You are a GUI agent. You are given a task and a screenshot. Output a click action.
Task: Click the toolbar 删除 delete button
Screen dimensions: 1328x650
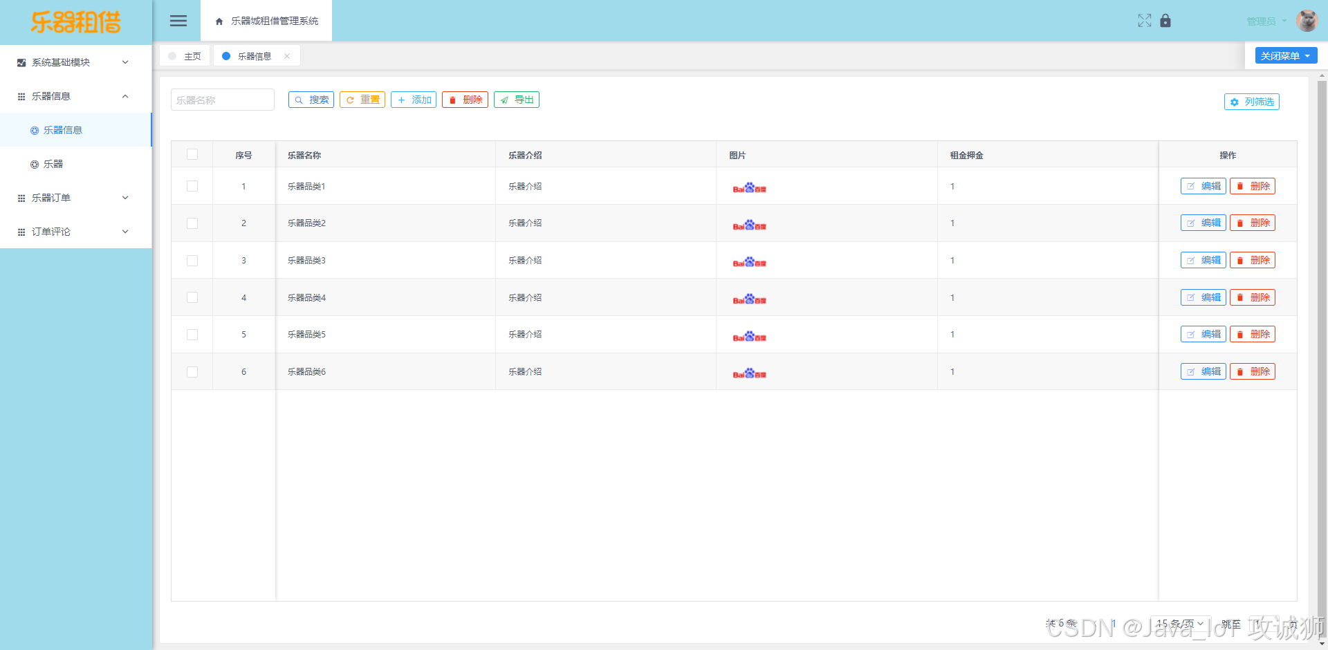pyautogui.click(x=465, y=100)
